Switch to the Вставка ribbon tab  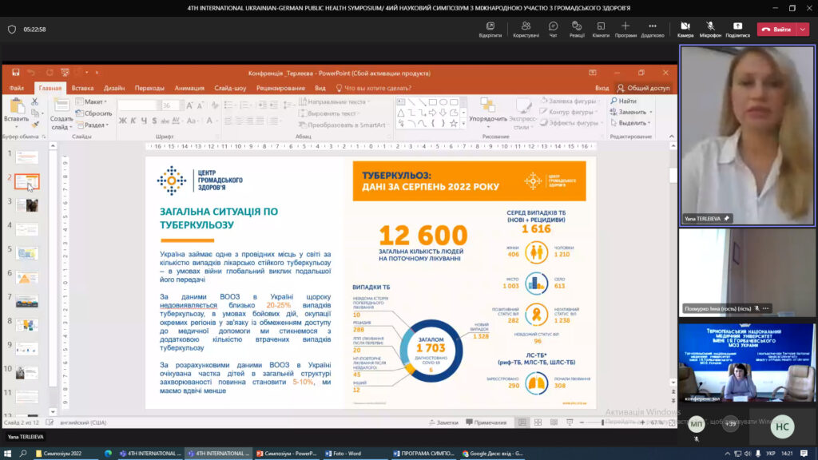[x=82, y=88]
